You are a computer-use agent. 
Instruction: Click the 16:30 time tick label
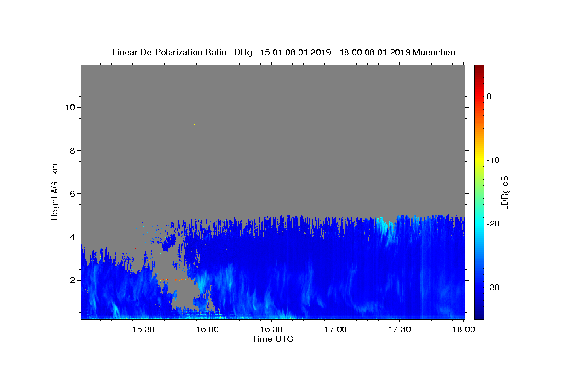coord(271,329)
